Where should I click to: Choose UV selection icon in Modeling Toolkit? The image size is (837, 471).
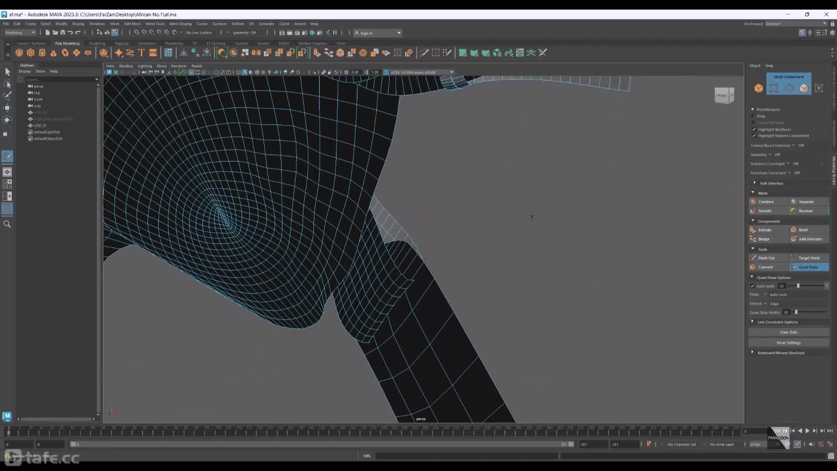tap(819, 88)
